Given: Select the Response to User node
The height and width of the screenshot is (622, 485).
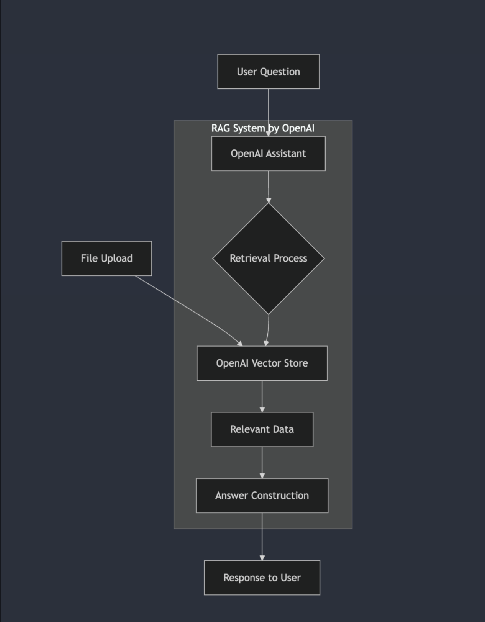Looking at the screenshot, I should click(x=262, y=578).
